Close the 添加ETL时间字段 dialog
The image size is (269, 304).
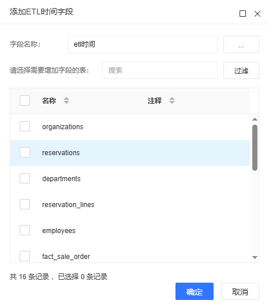point(257,14)
